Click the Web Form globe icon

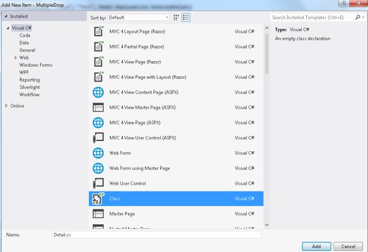tap(98, 153)
